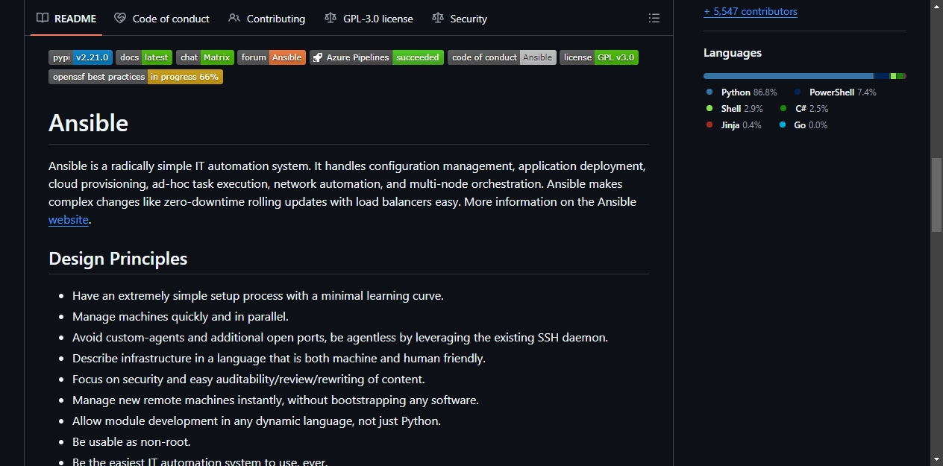
Task: Click the Python segment of languages bar
Action: tap(789, 76)
